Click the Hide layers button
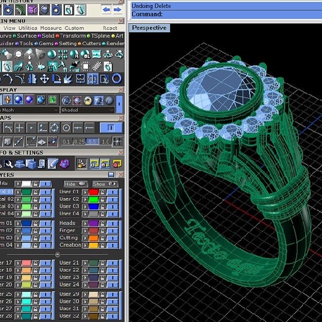The height and width of the screenshot is (322, 322). [76, 184]
